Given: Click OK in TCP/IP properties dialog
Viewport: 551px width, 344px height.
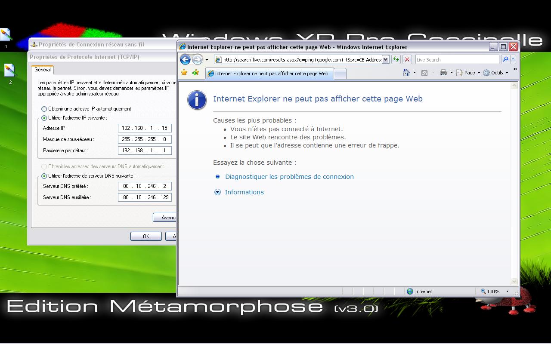Looking at the screenshot, I should (x=146, y=236).
